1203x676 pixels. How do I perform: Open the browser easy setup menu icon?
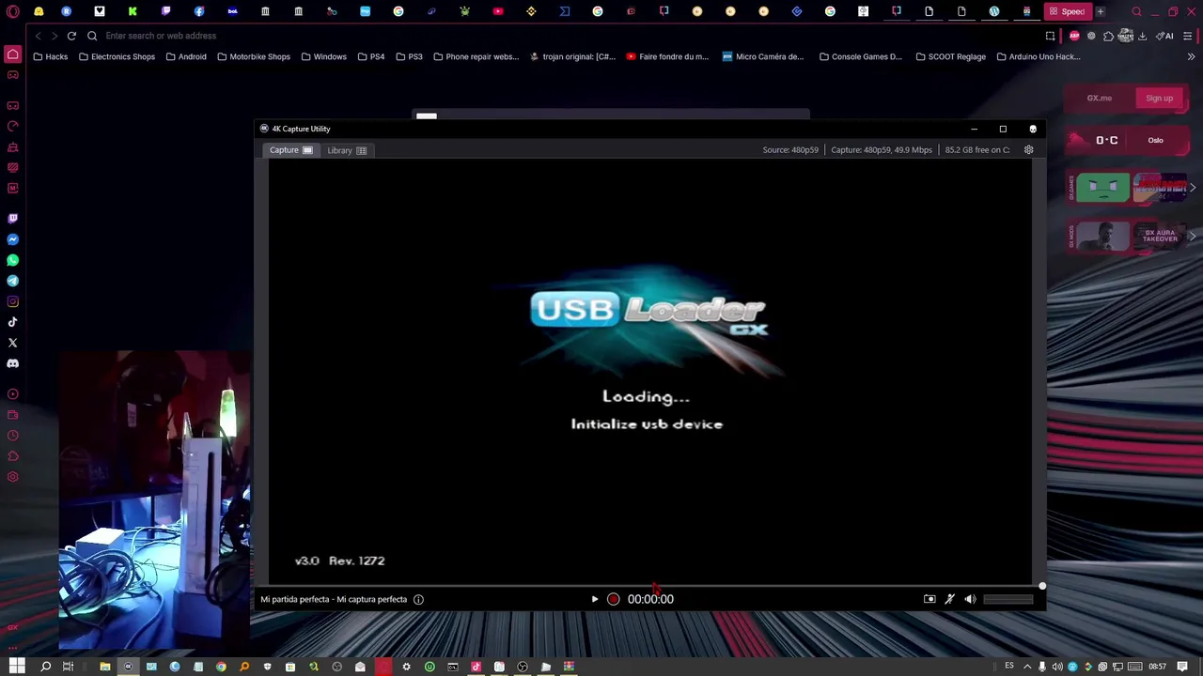tap(1187, 36)
